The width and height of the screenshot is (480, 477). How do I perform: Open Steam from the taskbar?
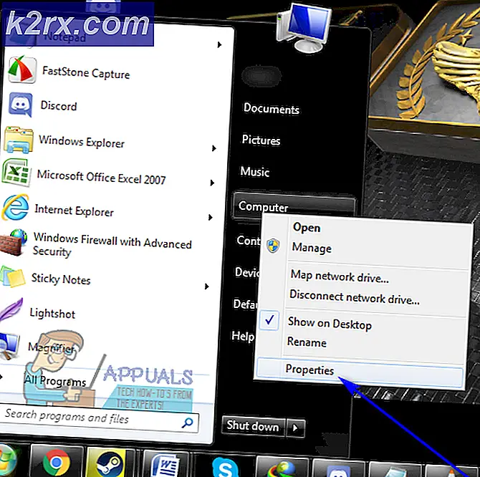pos(110,463)
